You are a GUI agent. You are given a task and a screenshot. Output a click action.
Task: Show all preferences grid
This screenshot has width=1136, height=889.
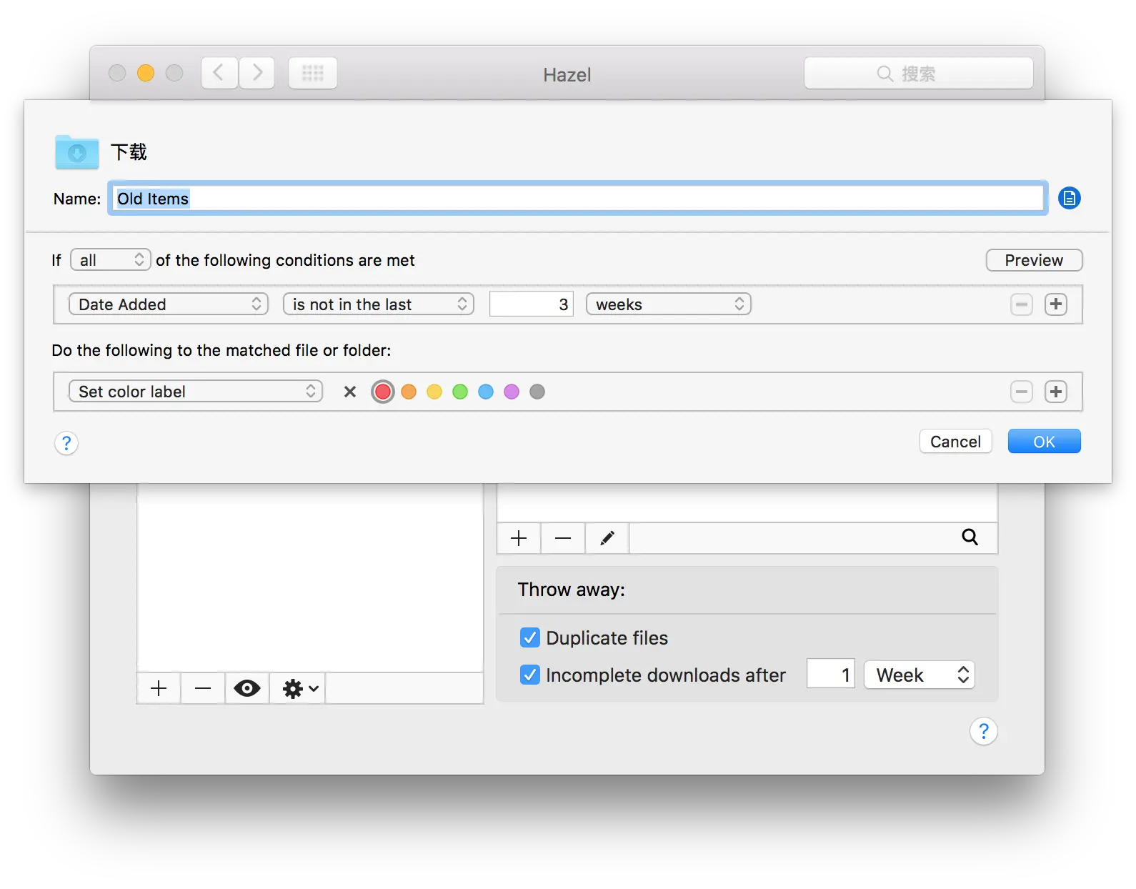[313, 73]
